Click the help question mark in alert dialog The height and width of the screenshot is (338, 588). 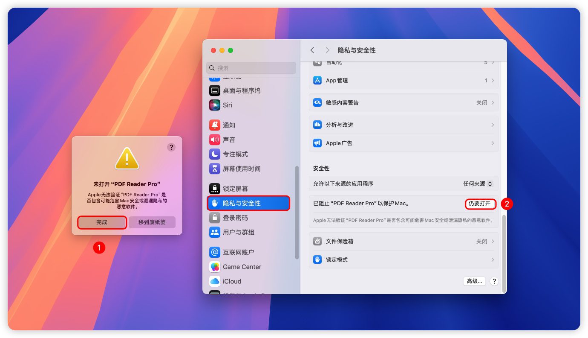171,147
